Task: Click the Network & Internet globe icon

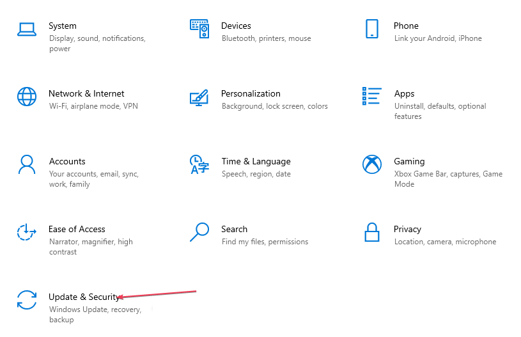Action: pos(27,97)
